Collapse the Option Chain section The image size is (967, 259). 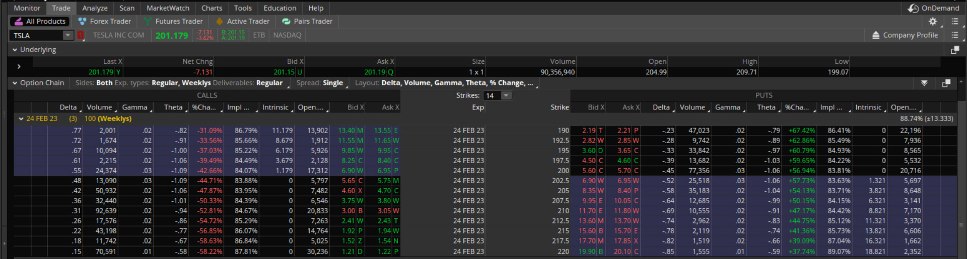(15, 83)
